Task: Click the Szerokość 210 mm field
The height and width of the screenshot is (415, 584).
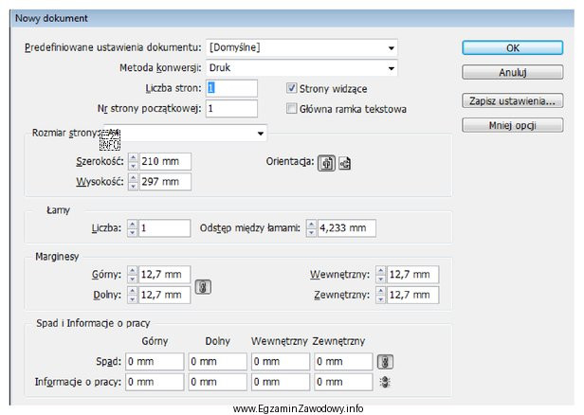Action: tap(165, 161)
